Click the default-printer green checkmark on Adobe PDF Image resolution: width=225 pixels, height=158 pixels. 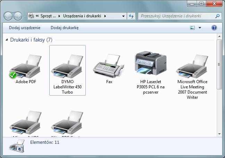click(13, 75)
